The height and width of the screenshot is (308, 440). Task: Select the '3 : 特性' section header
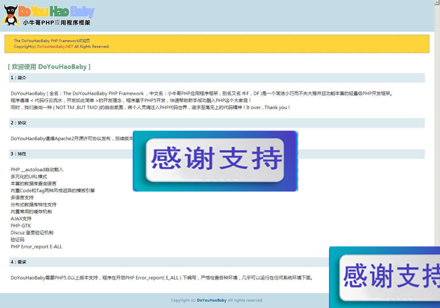[217, 154]
